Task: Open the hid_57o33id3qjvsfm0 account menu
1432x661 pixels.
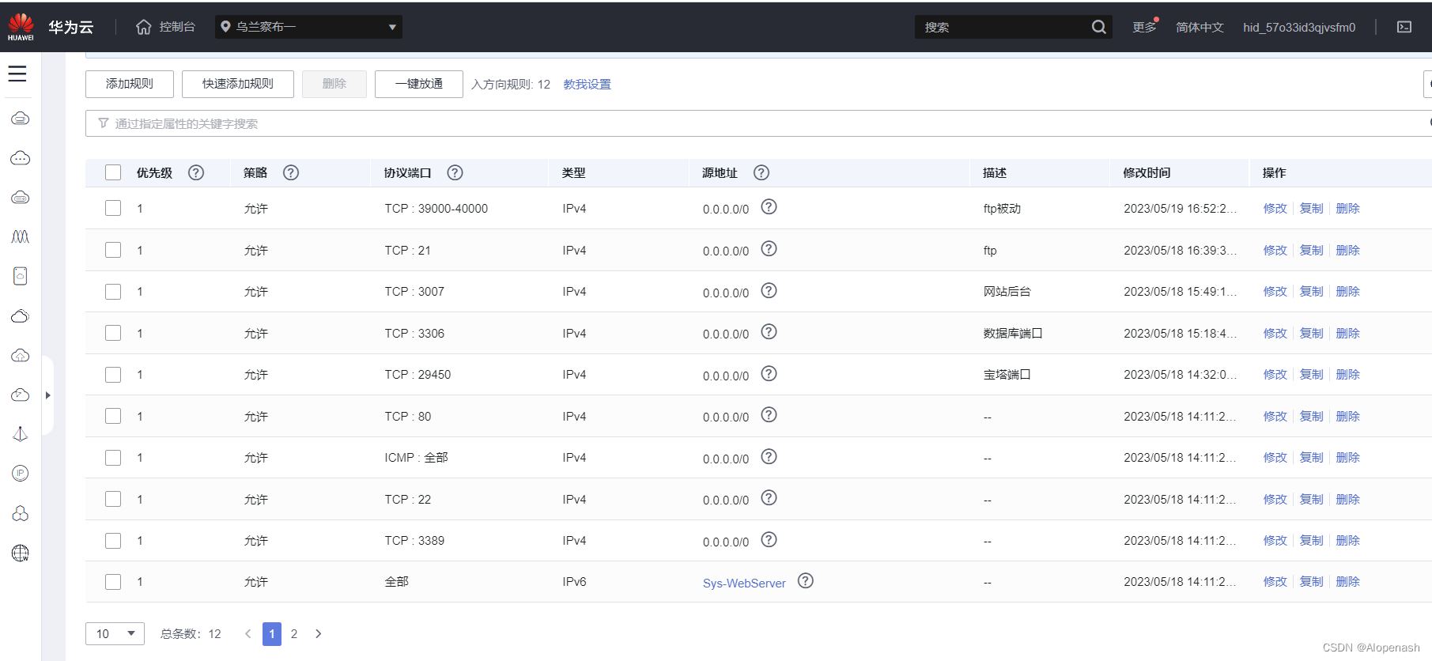Action: pyautogui.click(x=1299, y=27)
